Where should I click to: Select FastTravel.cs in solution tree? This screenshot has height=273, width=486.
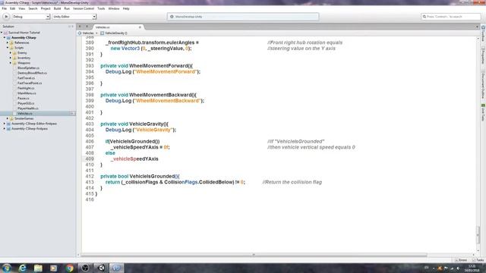[26, 78]
